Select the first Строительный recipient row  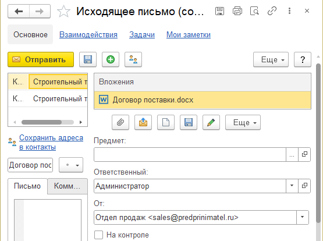[x=58, y=81]
